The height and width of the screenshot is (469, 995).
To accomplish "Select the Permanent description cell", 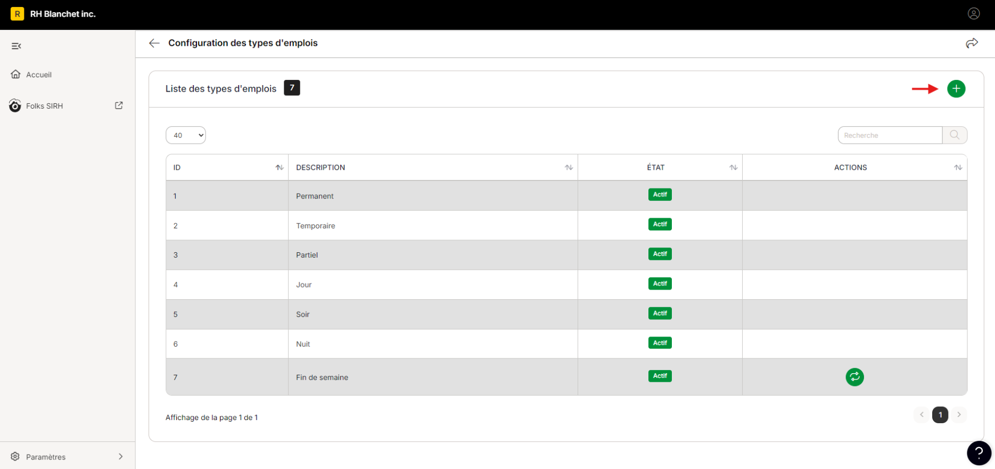I will coord(433,196).
